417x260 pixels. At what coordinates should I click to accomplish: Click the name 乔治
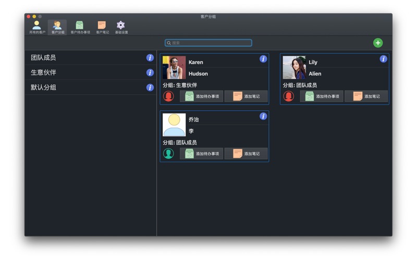point(193,120)
